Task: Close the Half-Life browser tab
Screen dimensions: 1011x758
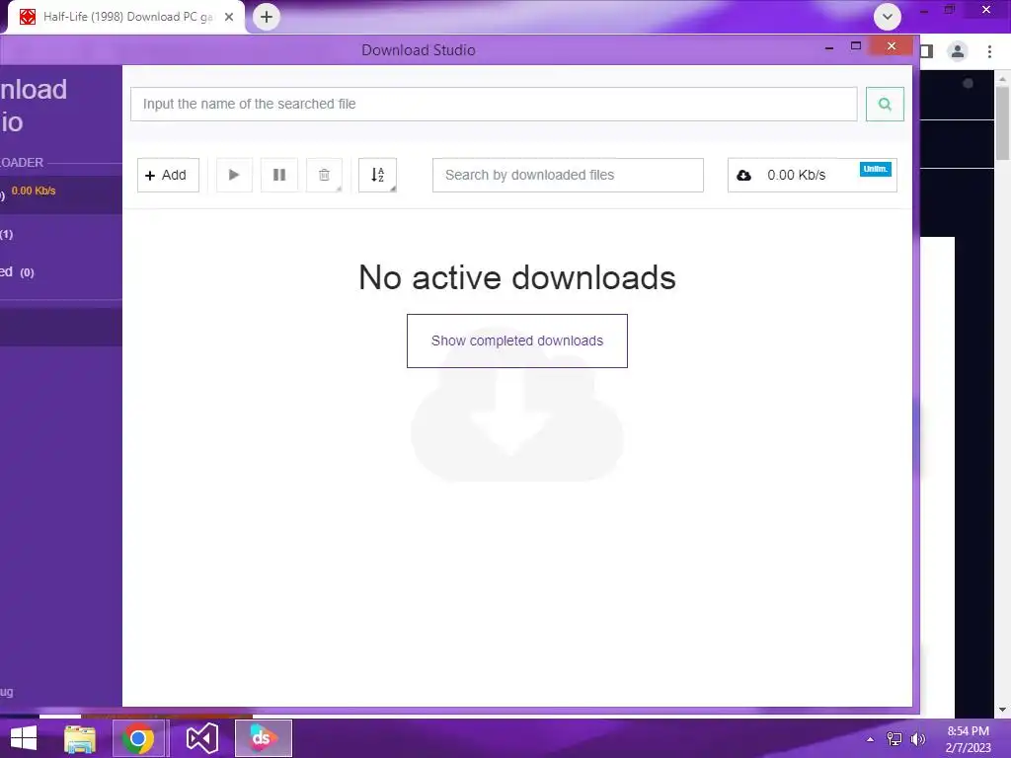Action: pos(229,17)
